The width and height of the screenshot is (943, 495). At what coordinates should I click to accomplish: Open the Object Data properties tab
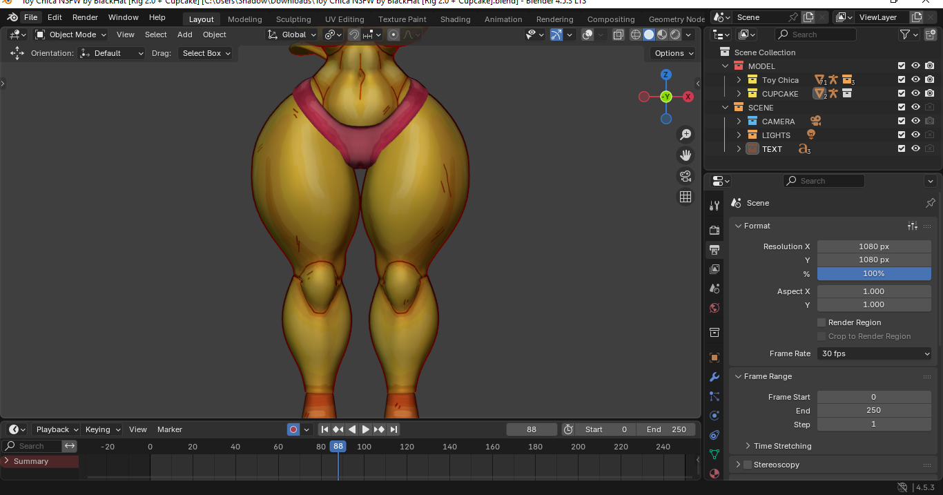click(714, 454)
